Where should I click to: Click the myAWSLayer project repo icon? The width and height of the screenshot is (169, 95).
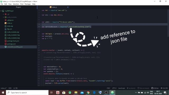coord(3,11)
